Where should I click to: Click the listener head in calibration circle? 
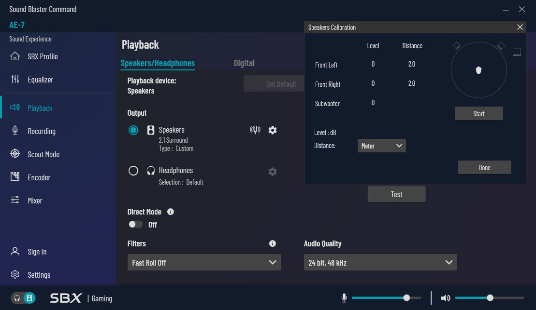point(478,70)
